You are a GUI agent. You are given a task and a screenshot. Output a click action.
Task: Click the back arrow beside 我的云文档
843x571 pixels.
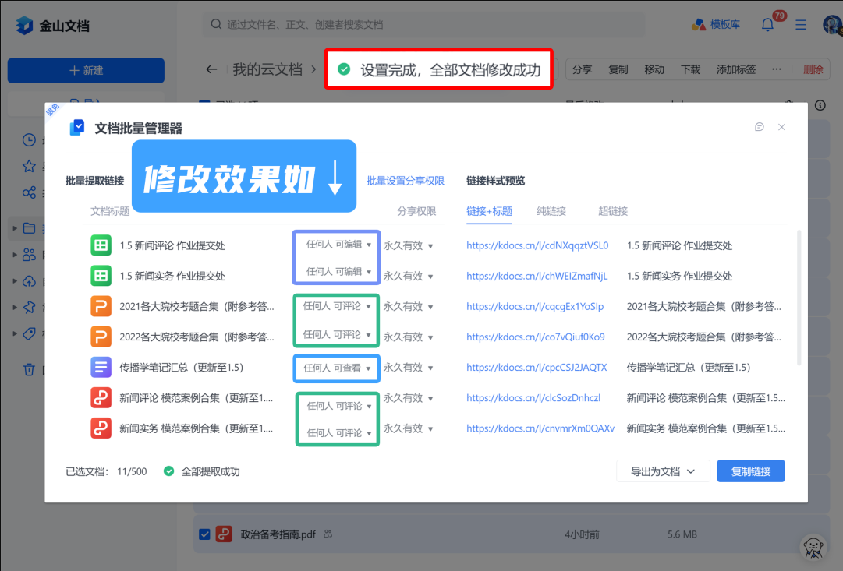211,69
